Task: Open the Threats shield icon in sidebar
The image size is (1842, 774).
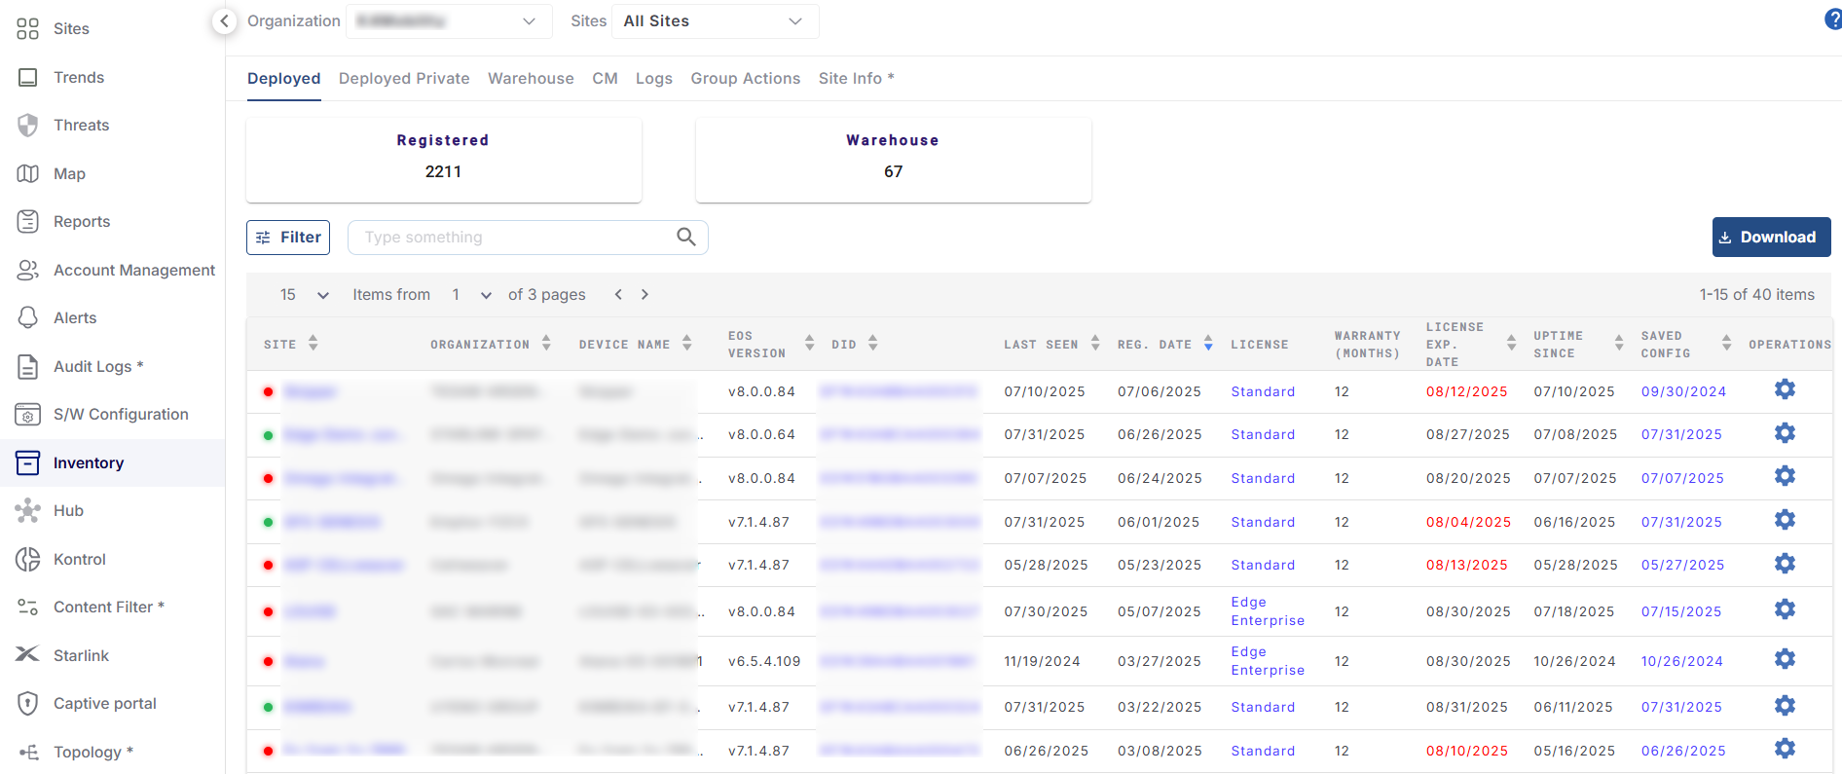Action: click(28, 125)
